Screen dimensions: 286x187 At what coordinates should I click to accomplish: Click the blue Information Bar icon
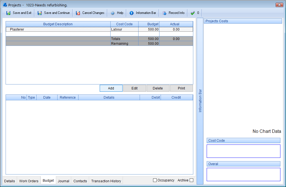click(x=132, y=13)
